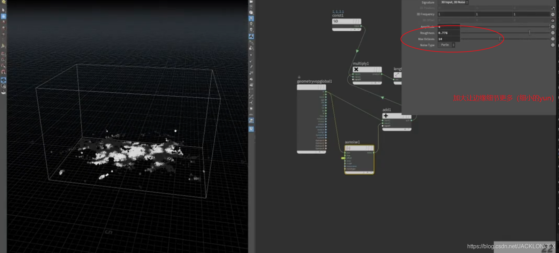Open gear menu for Max Octaves parameter

point(553,39)
